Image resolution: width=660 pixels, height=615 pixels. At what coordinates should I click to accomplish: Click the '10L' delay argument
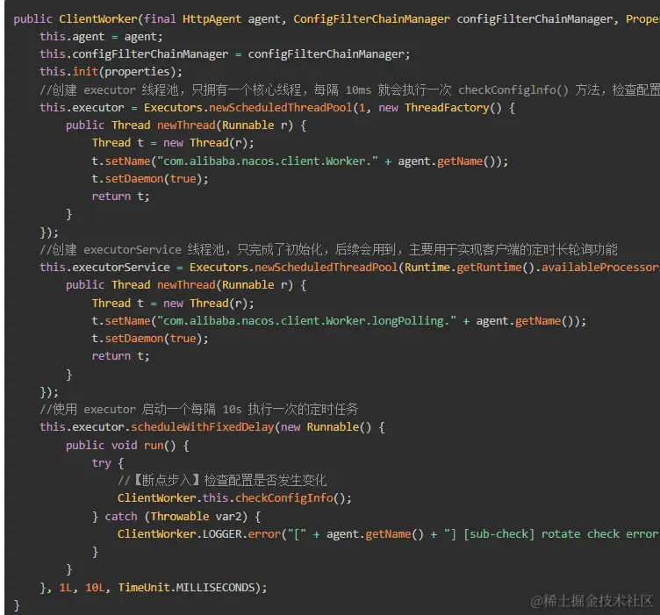coord(94,588)
